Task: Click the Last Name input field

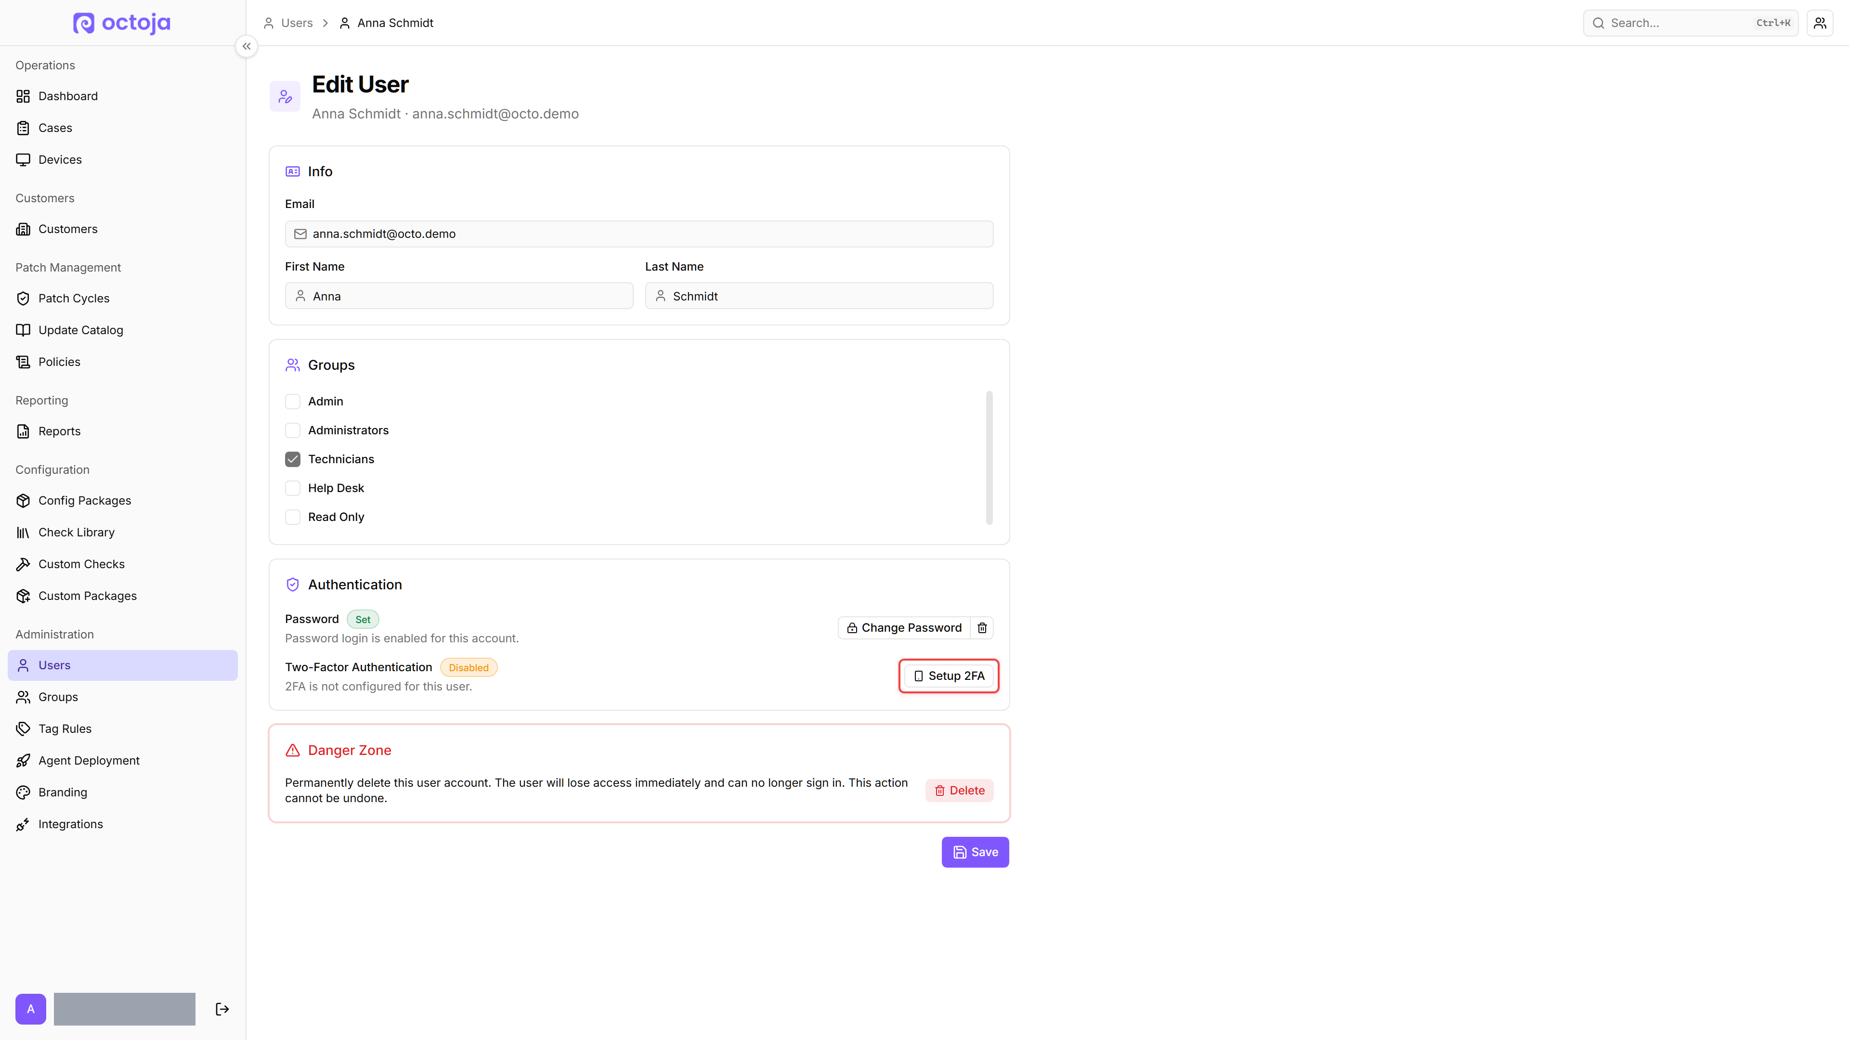Action: [819, 296]
